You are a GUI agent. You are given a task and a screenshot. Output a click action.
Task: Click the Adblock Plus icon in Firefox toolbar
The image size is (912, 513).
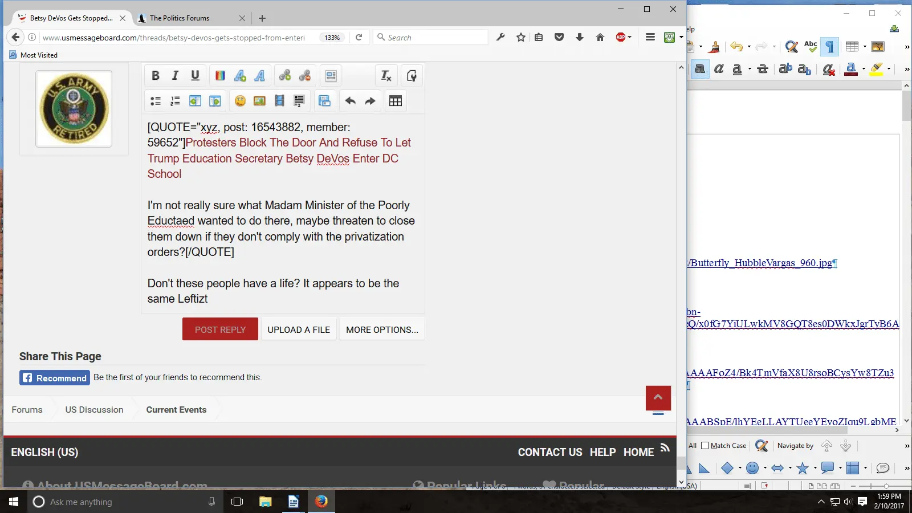pyautogui.click(x=621, y=38)
